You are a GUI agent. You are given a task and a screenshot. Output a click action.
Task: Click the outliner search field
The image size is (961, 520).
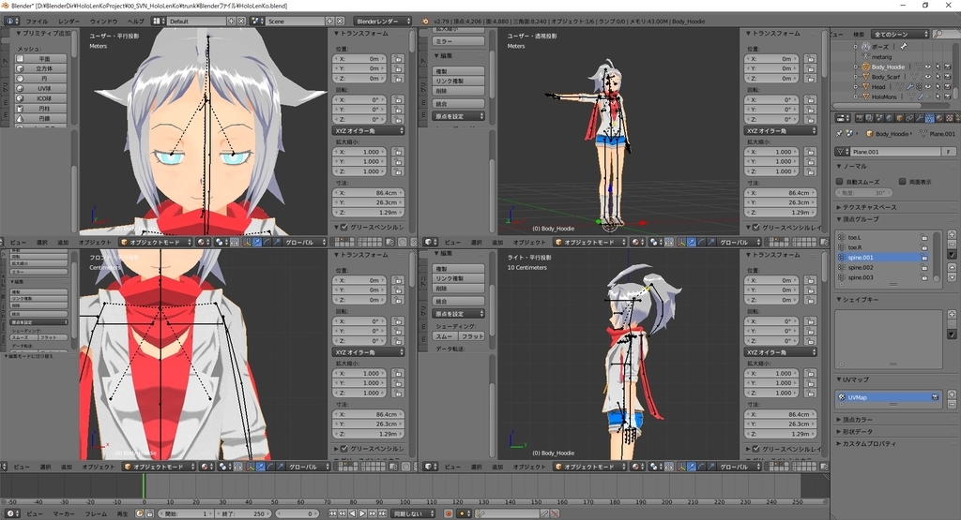click(946, 35)
